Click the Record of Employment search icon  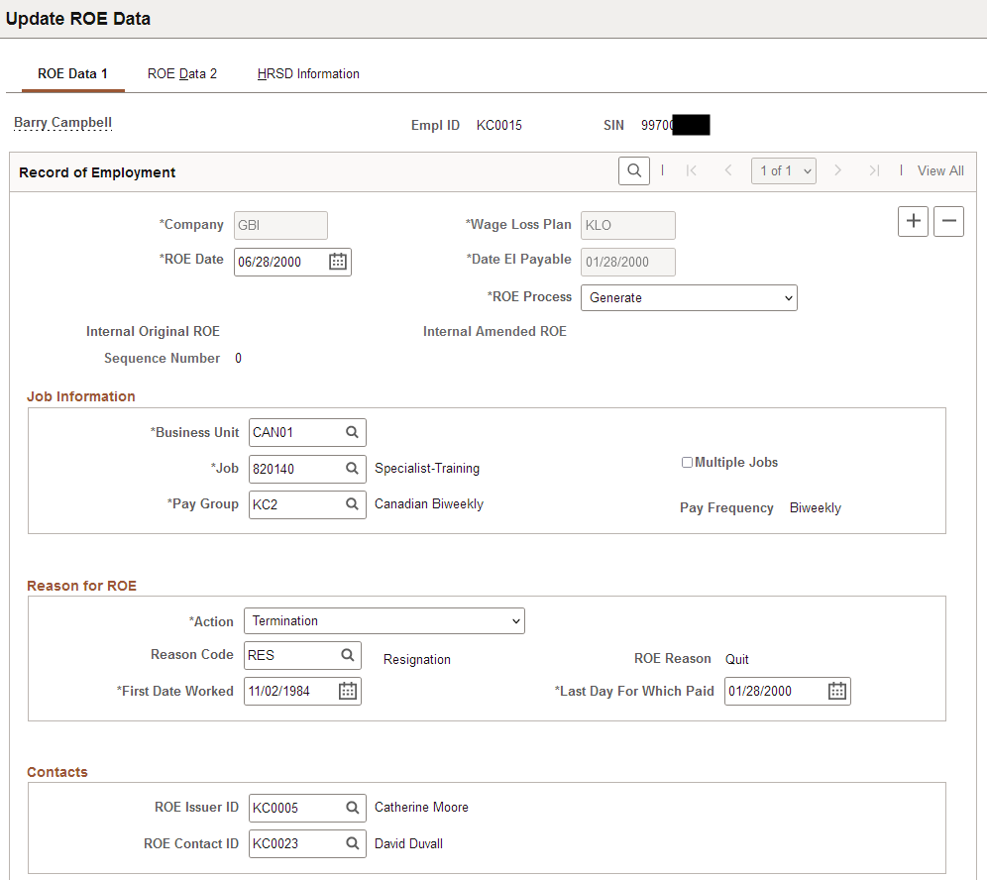[x=634, y=170]
